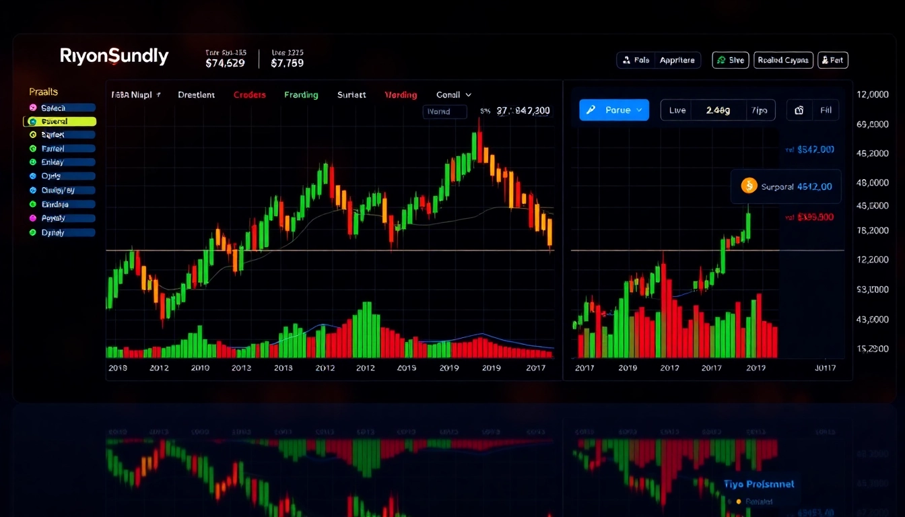
Task: Click the Worad box above the chart
Action: 444,111
